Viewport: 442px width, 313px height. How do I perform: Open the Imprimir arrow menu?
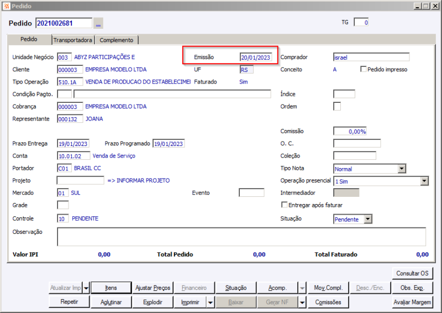211,302
